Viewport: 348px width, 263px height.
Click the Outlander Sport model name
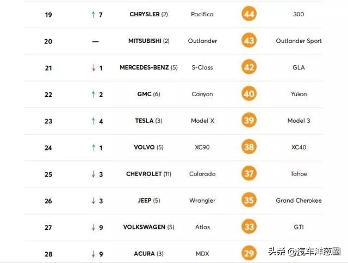(299, 41)
